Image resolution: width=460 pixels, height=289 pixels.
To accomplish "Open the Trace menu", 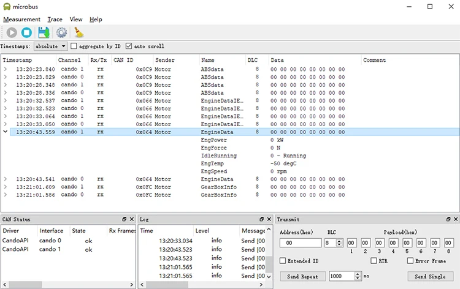I will point(55,20).
